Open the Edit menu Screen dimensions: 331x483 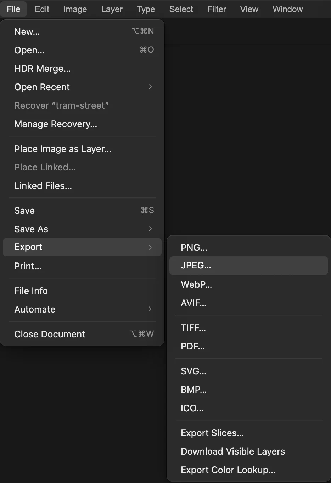(x=42, y=9)
